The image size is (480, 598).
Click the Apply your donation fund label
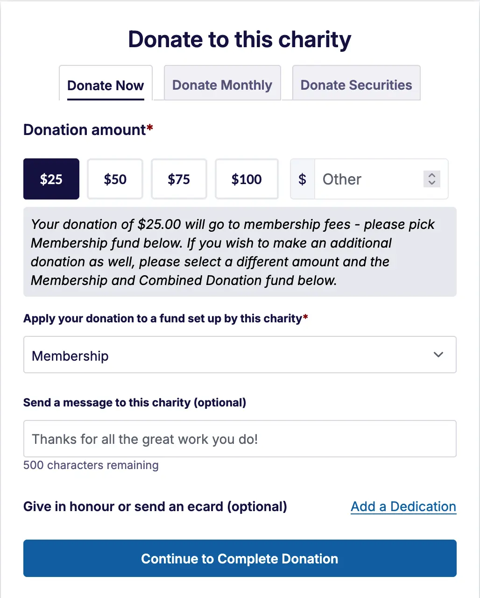coord(162,319)
